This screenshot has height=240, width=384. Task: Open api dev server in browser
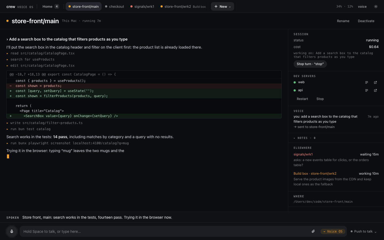tap(375, 90)
